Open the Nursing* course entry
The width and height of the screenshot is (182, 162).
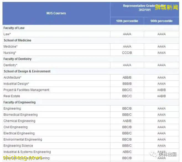point(10,53)
